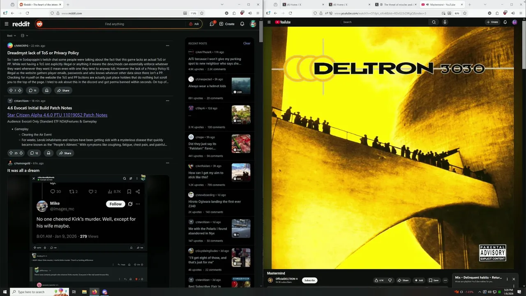The image size is (526, 296).
Task: Open Reddit chat messages icon
Action: pyautogui.click(x=212, y=24)
